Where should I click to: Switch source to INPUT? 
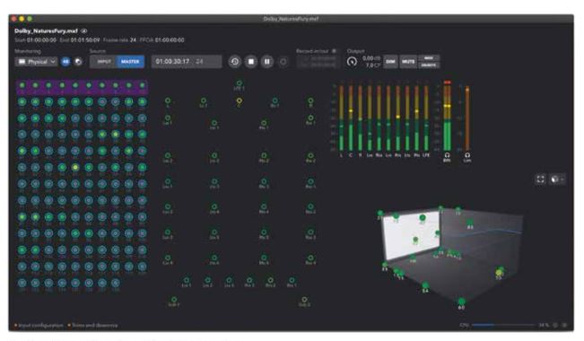pyautogui.click(x=104, y=62)
